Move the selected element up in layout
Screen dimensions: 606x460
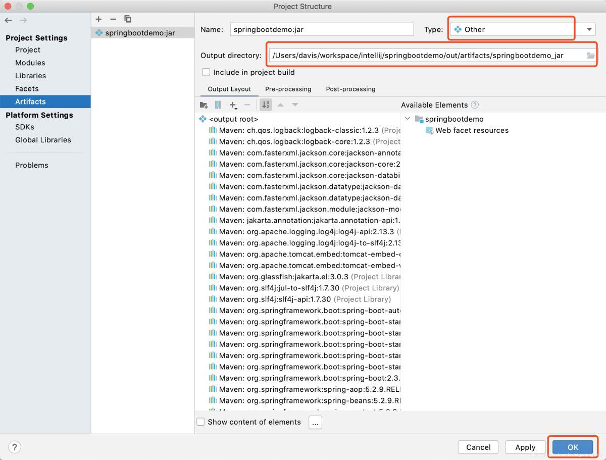(x=281, y=105)
